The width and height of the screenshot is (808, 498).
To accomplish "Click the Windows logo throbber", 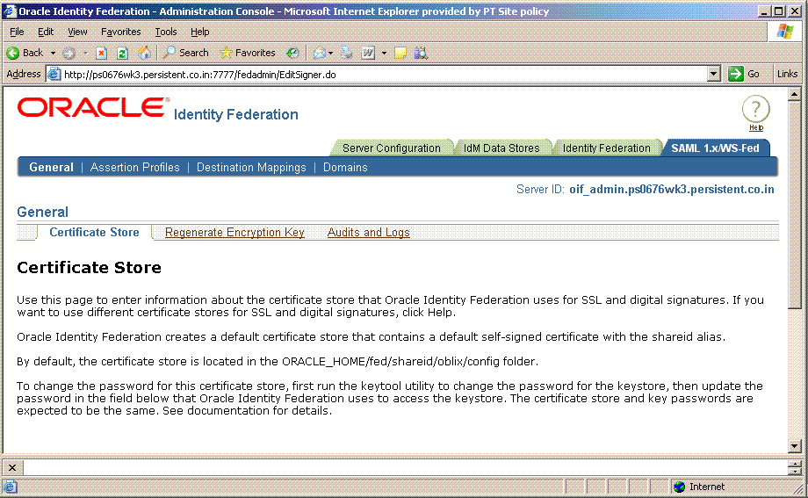I will coord(785,32).
